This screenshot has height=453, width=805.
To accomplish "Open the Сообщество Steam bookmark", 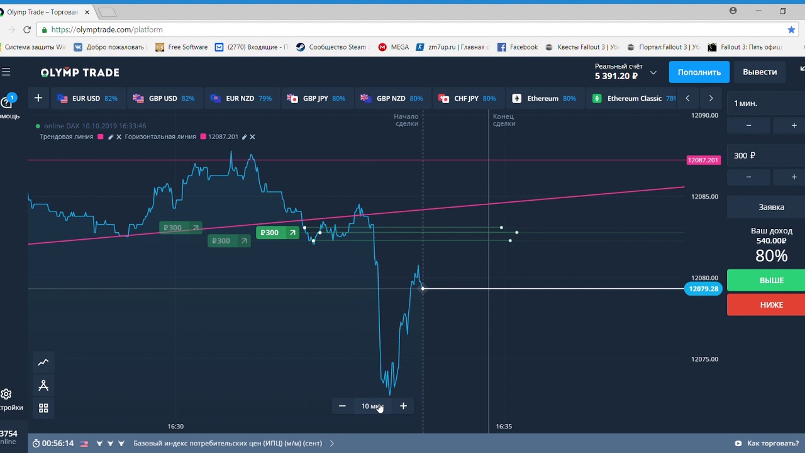I will pyautogui.click(x=333, y=47).
